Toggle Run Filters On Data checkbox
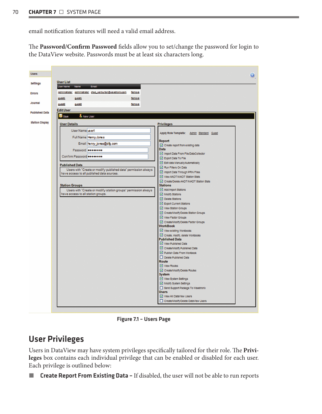The width and height of the screenshot is (322, 414). click(162, 167)
